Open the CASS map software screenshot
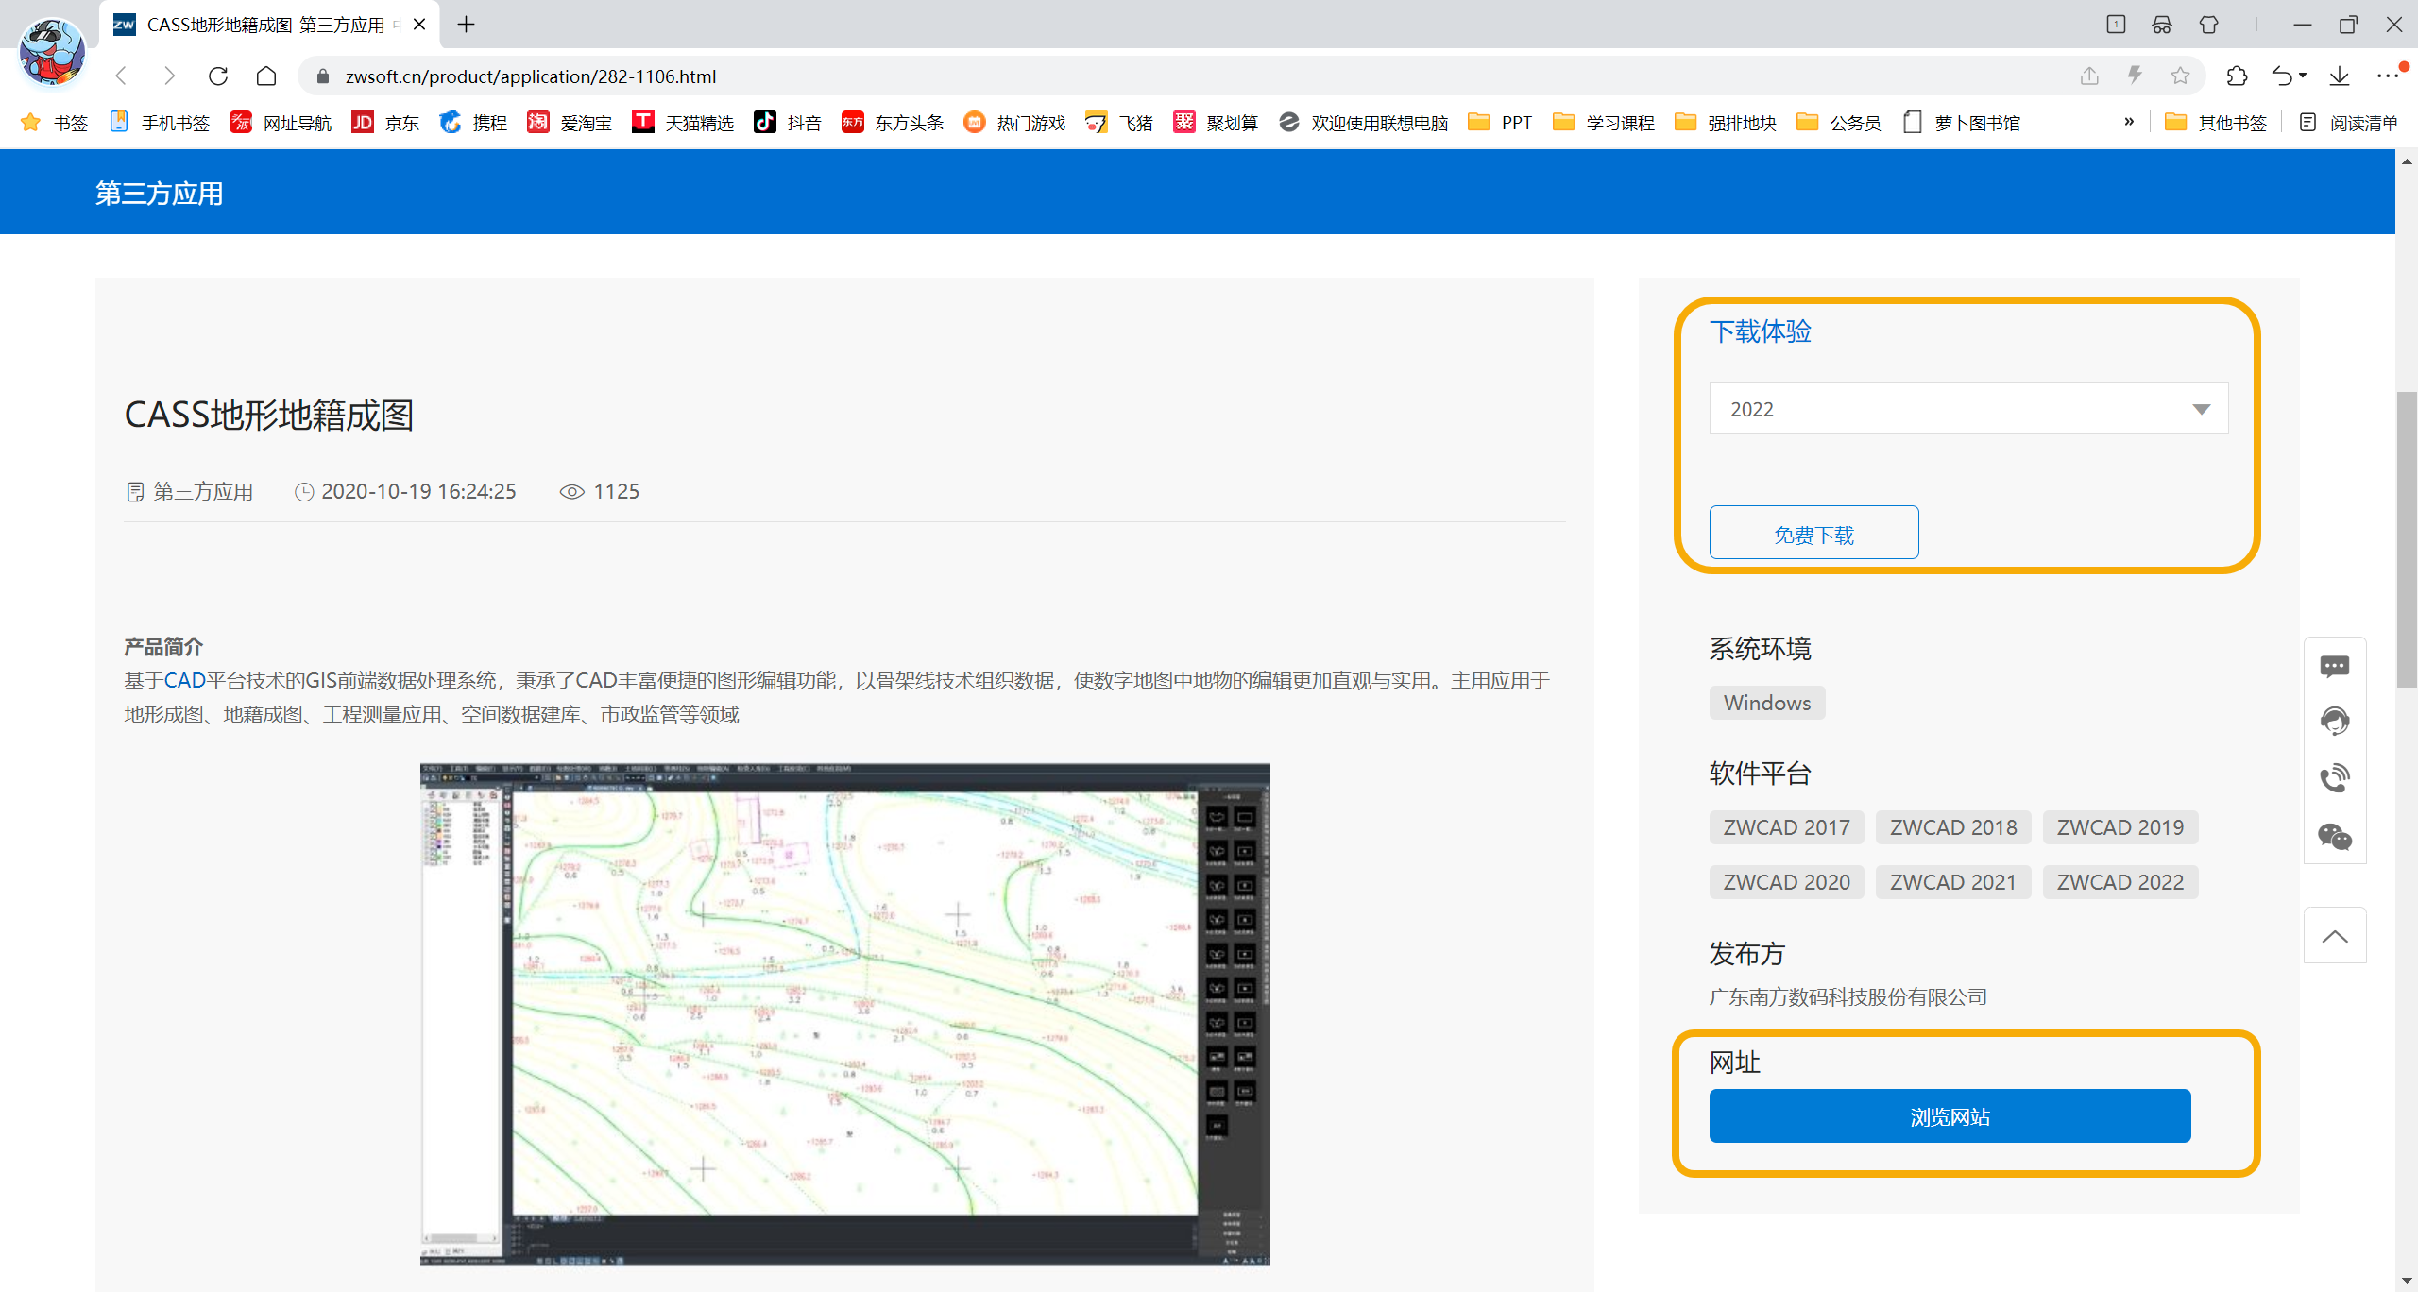Image resolution: width=2418 pixels, height=1292 pixels. tap(844, 1013)
